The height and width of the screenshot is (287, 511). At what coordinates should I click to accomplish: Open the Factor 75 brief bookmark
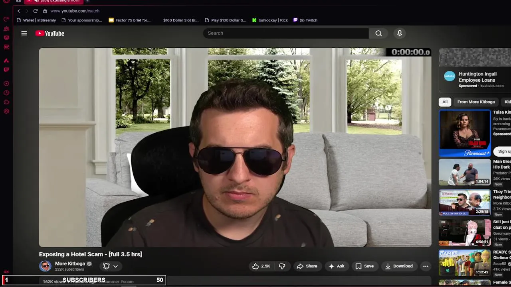[130, 20]
